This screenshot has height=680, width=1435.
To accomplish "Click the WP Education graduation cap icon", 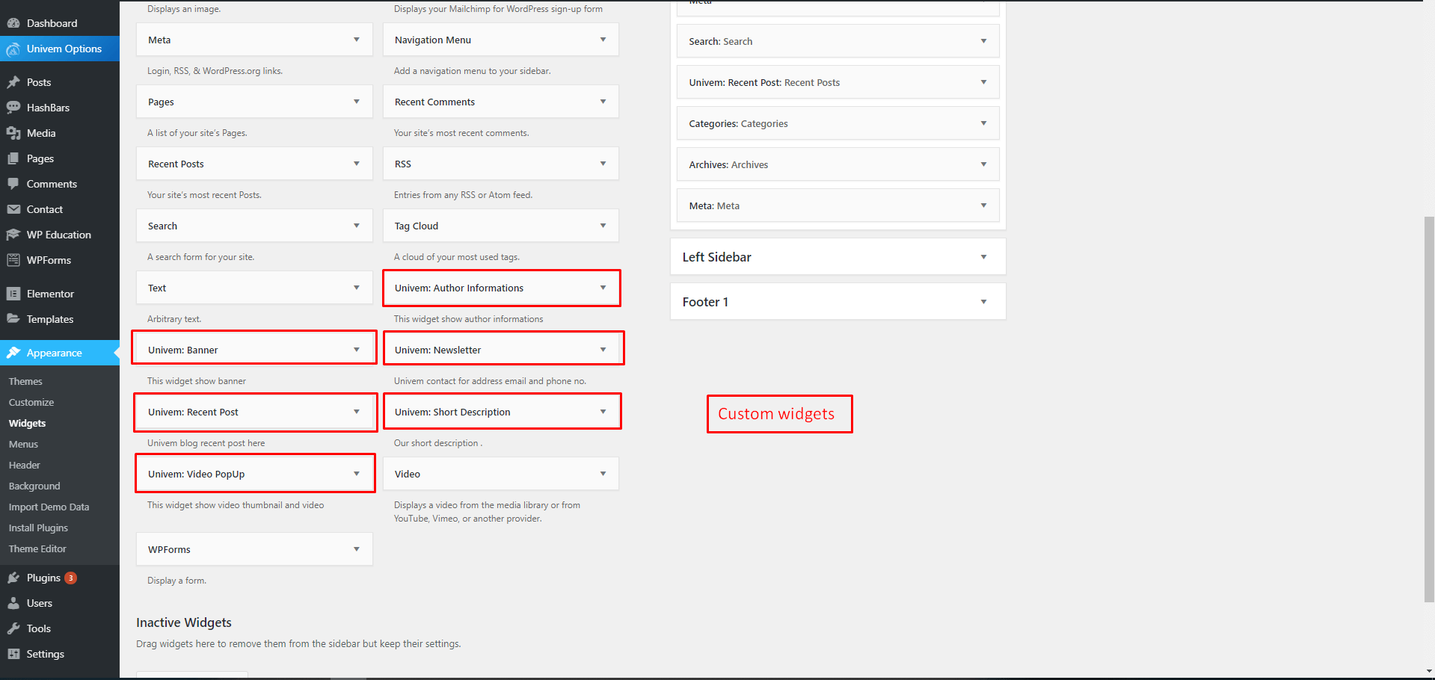I will coord(13,235).
